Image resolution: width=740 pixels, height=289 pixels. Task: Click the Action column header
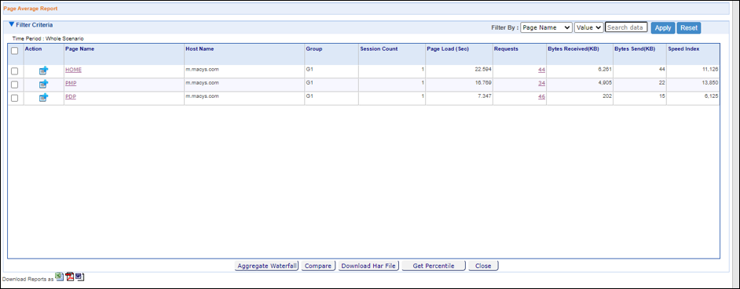coord(34,49)
